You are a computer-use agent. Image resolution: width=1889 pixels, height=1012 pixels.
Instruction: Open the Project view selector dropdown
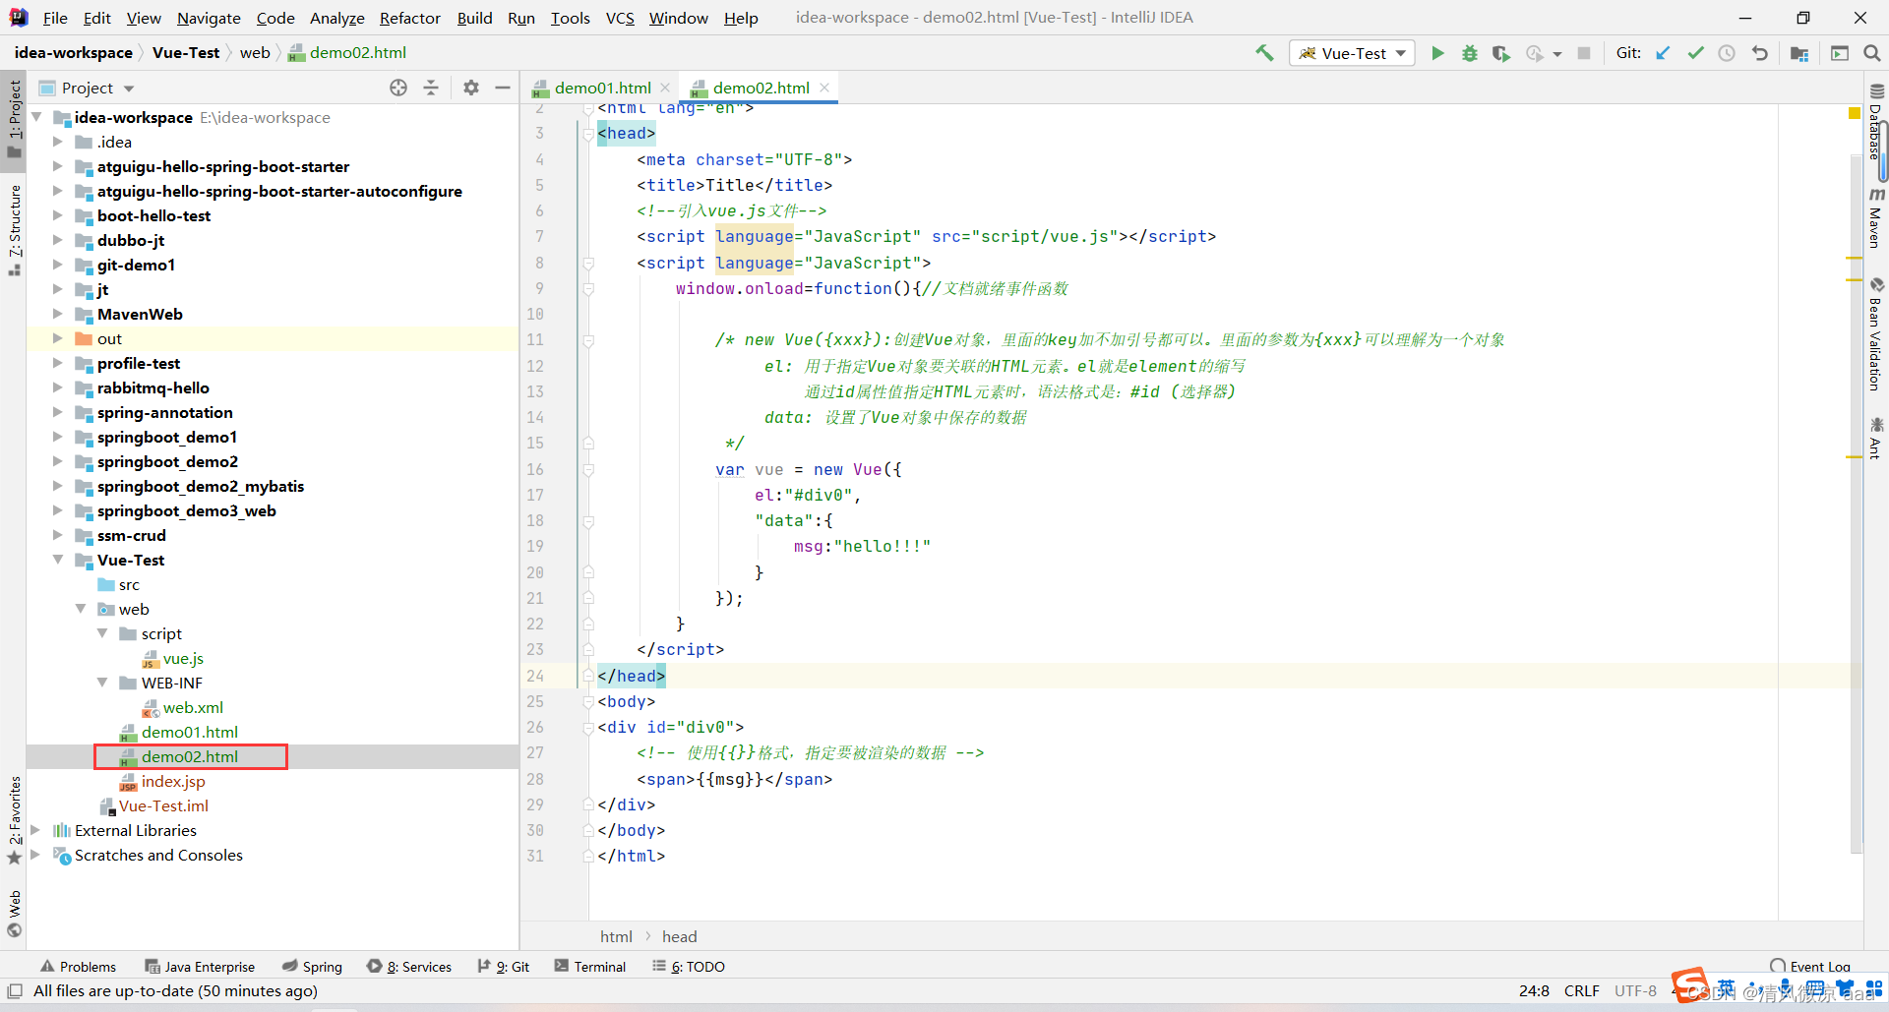[87, 88]
